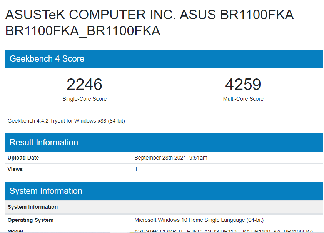This screenshot has width=324, height=233.
Task: Select the single-core score value 2246
Action: point(84,85)
